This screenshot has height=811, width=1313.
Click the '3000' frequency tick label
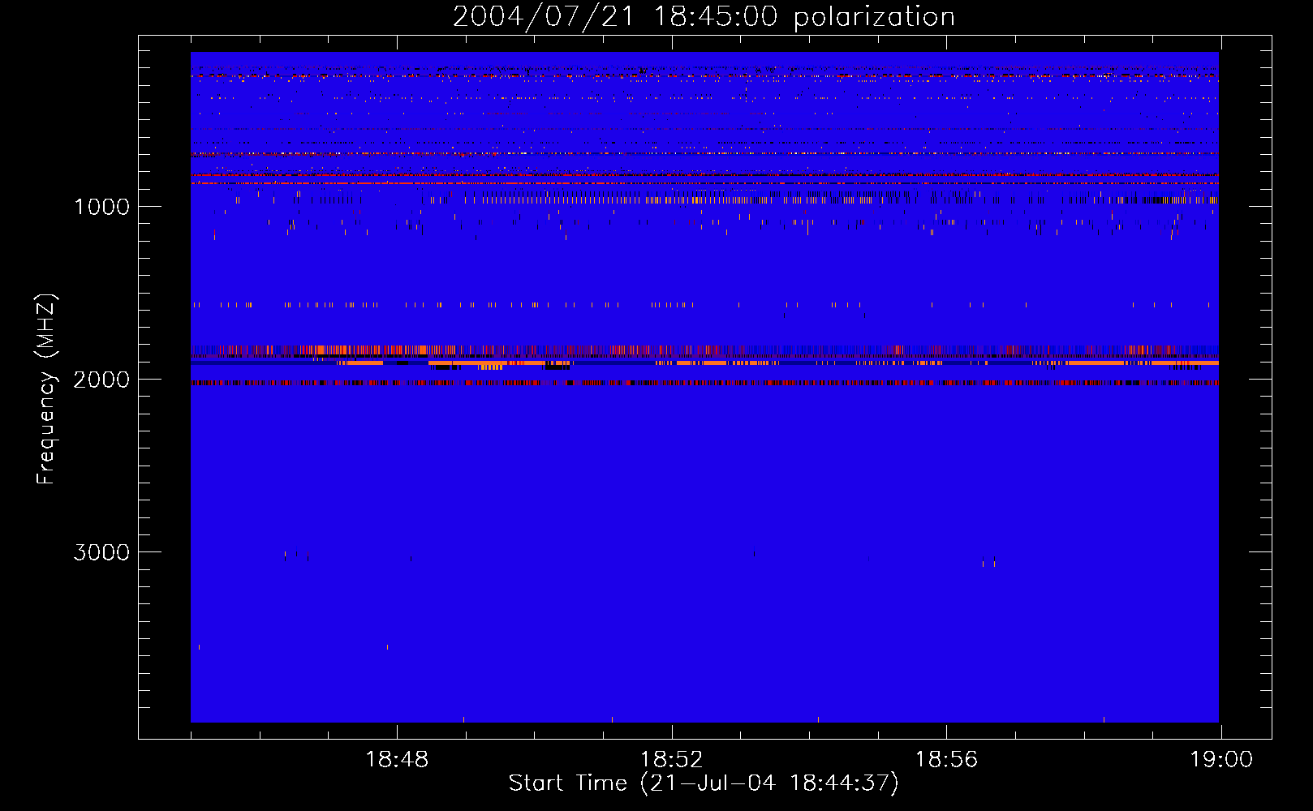tap(101, 552)
